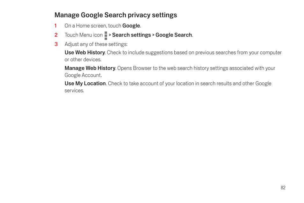Click the 'Google Account.' line
This screenshot has width=304, height=203.
pos(83,75)
